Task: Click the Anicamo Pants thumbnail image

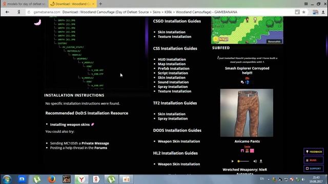Action: [x=247, y=113]
